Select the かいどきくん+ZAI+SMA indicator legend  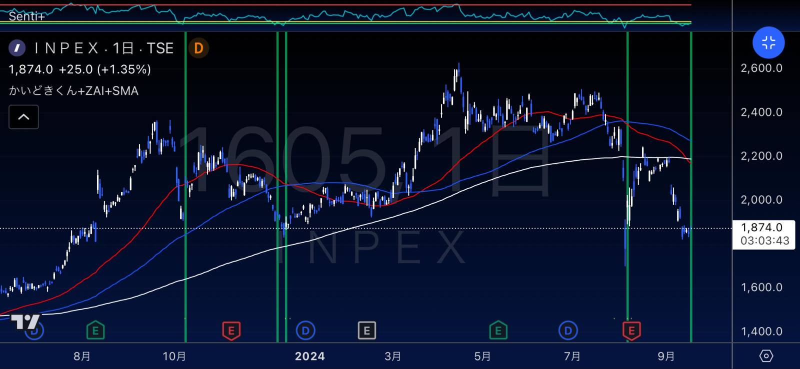(73, 91)
